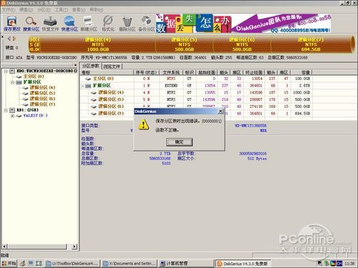Screen dimensions: 358x268
Task: Click the previous disk arrow beside disk map
Action: coord(9,39)
